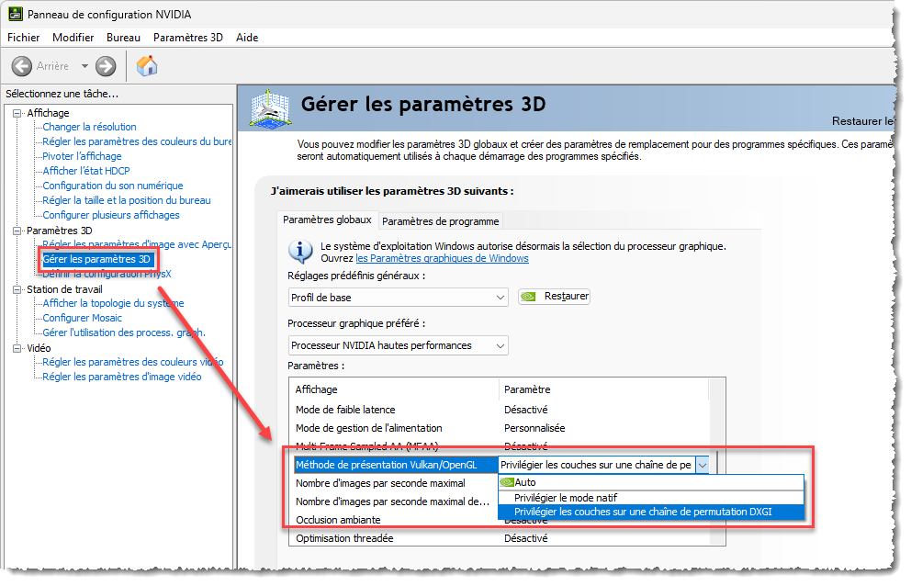Open Régler les paramètres des couleurs du bureau
Viewport: 911px width, 586px height.
point(137,141)
